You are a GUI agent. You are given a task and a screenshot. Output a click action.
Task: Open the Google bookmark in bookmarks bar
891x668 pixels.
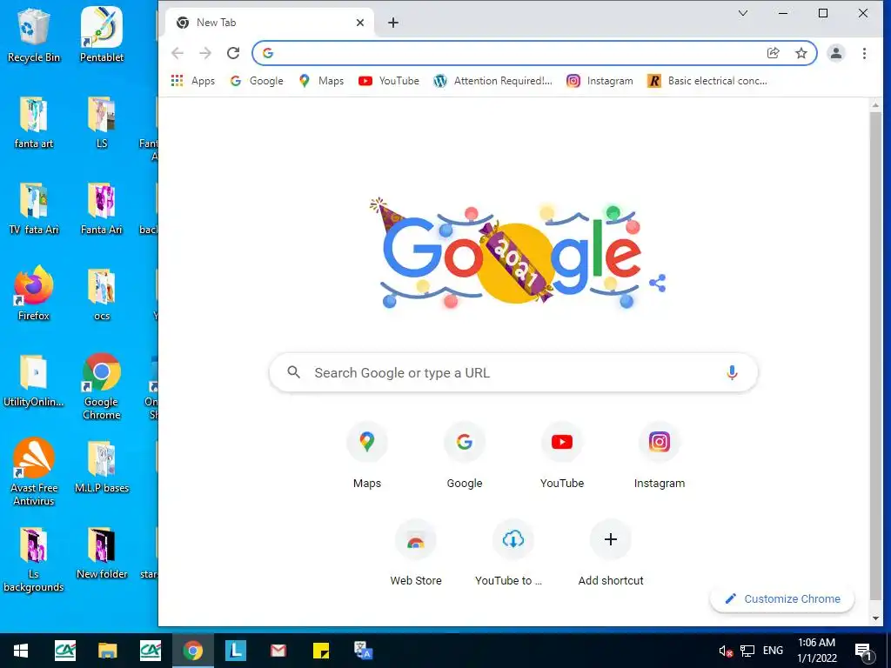257,81
